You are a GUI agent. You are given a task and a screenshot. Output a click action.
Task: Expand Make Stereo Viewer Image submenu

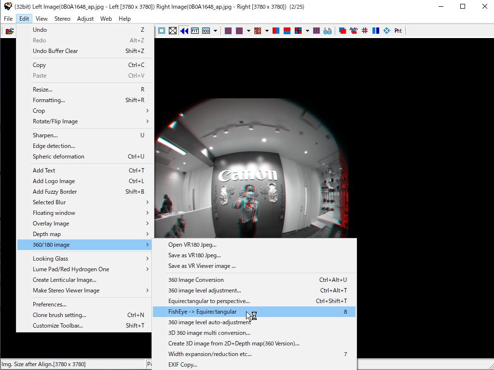[85, 291]
